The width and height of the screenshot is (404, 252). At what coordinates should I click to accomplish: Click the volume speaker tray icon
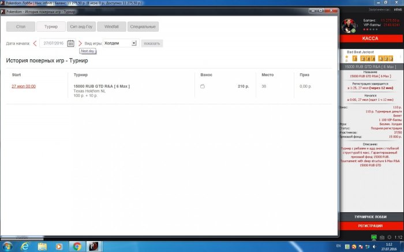tap(375, 247)
